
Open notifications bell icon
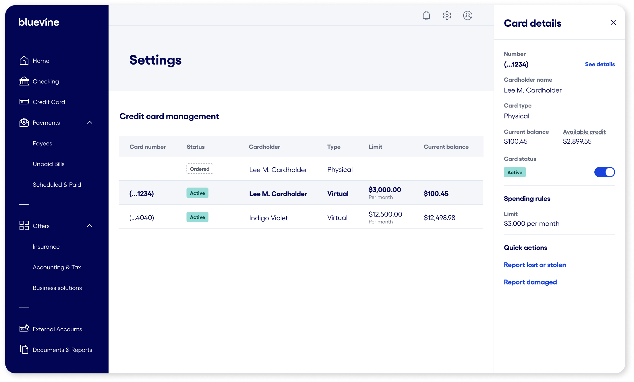(x=426, y=15)
